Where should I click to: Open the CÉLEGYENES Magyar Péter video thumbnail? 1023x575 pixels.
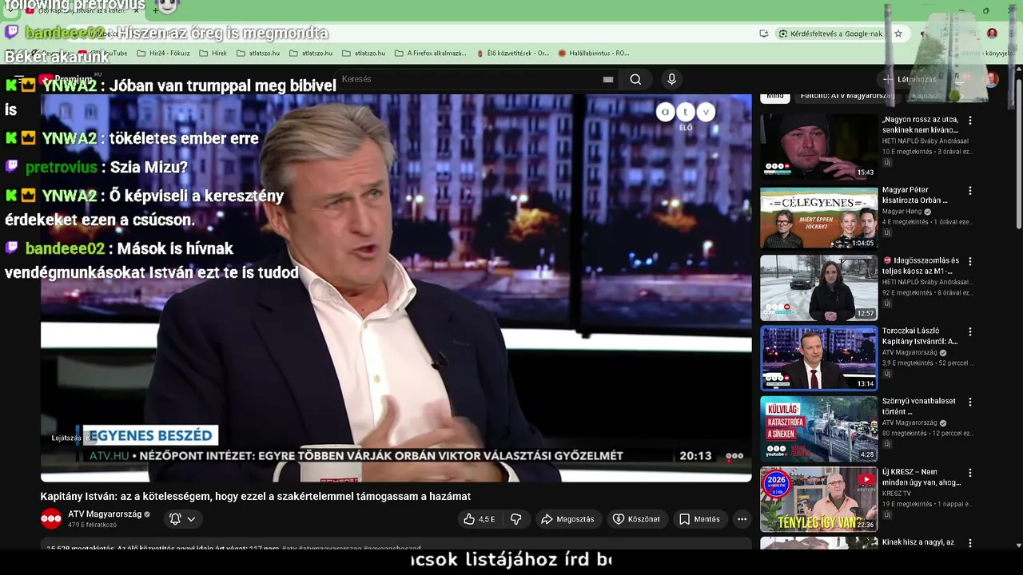(818, 217)
